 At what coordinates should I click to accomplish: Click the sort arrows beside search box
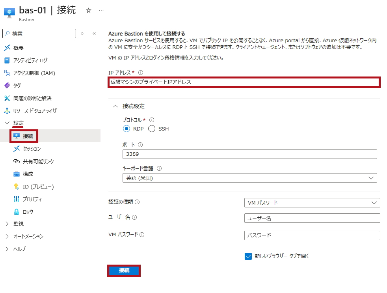coord(82,34)
